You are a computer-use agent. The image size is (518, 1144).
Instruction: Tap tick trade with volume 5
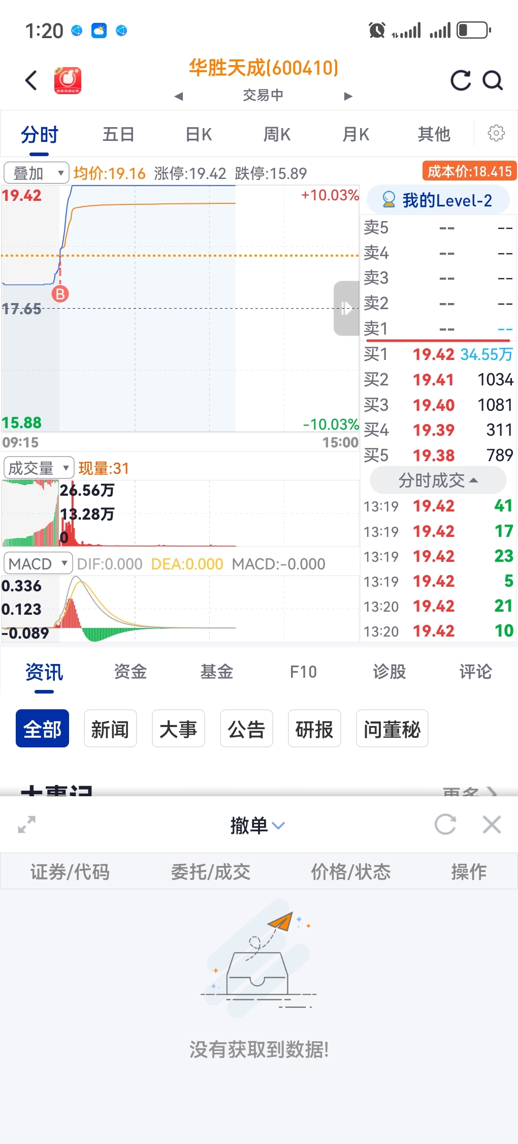[438, 581]
